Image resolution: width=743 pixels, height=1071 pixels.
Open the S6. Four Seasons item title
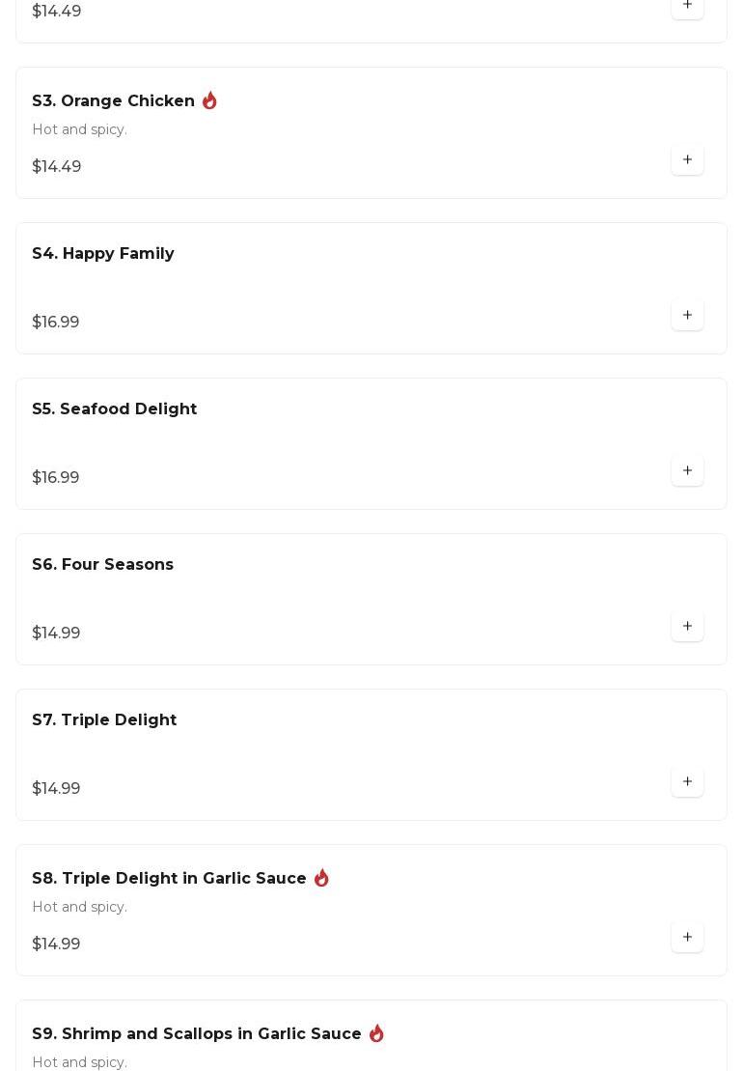pos(102,564)
